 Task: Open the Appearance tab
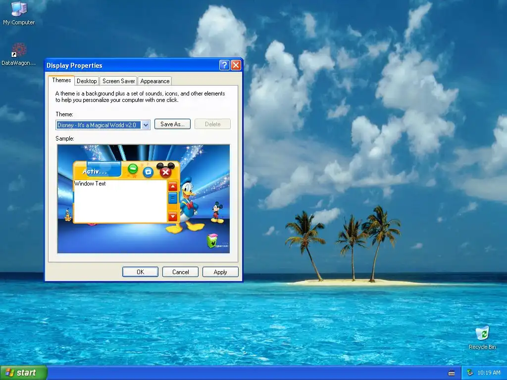[154, 81]
